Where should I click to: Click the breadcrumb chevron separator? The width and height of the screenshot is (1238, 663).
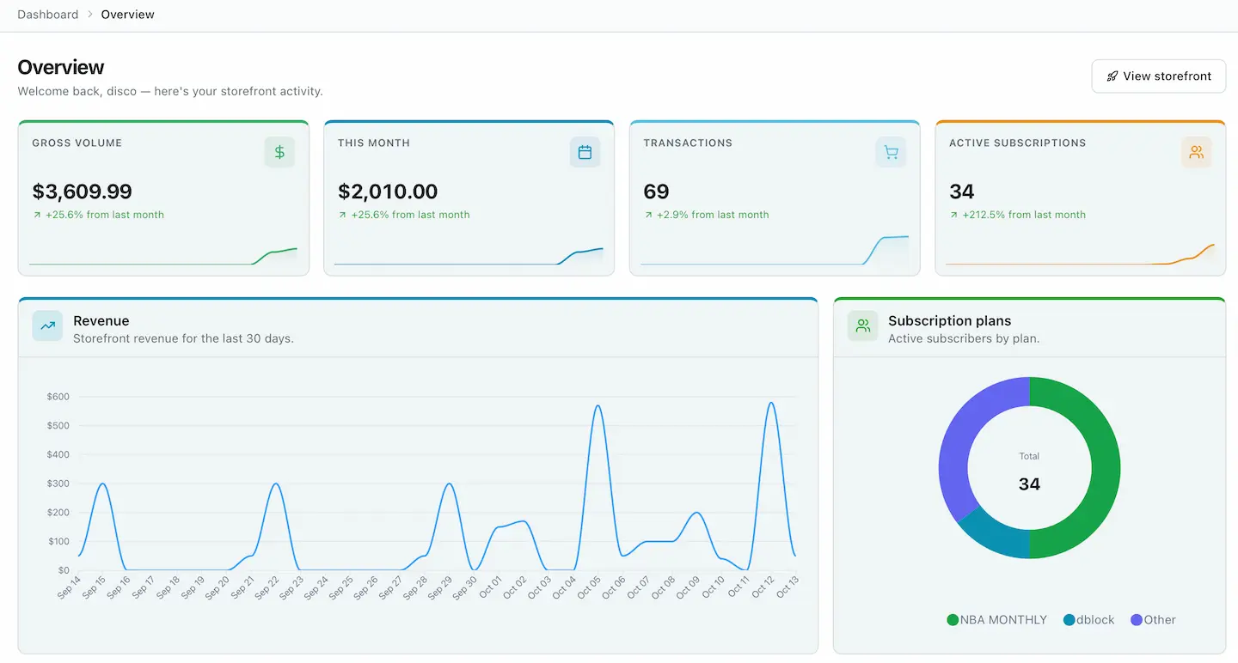(89, 15)
